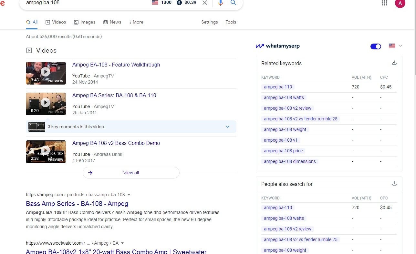This screenshot has width=416, height=254.
Task: Play the Feature Walkthrough video thumbnail
Action: click(x=46, y=73)
